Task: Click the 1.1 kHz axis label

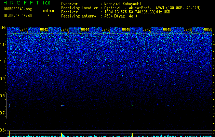Action: coord(3,45)
